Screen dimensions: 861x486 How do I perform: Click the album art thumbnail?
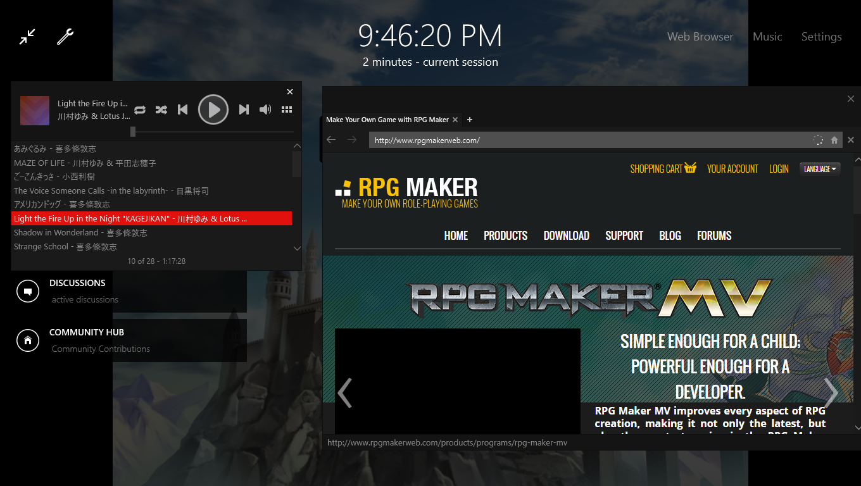point(35,110)
